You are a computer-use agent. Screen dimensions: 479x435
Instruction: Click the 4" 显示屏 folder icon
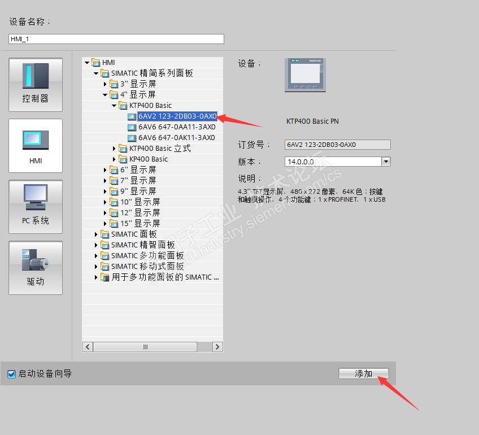[114, 95]
